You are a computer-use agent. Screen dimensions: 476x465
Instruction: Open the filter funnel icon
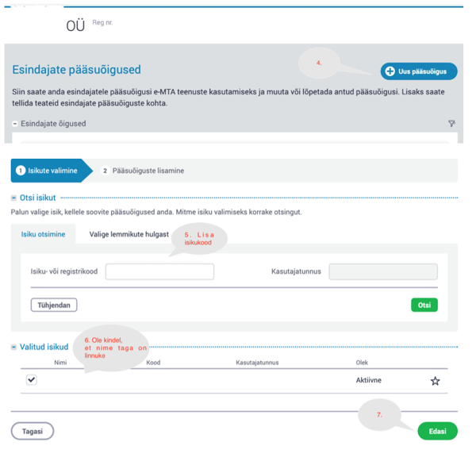point(451,123)
